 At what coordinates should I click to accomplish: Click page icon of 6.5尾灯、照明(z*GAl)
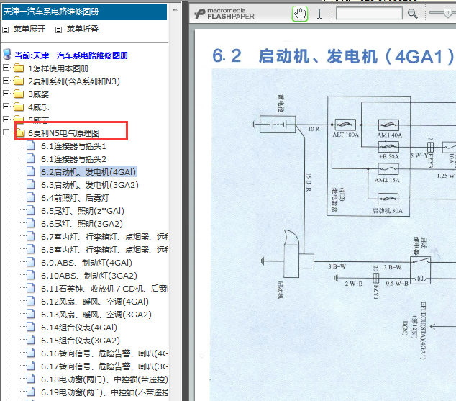31,209
